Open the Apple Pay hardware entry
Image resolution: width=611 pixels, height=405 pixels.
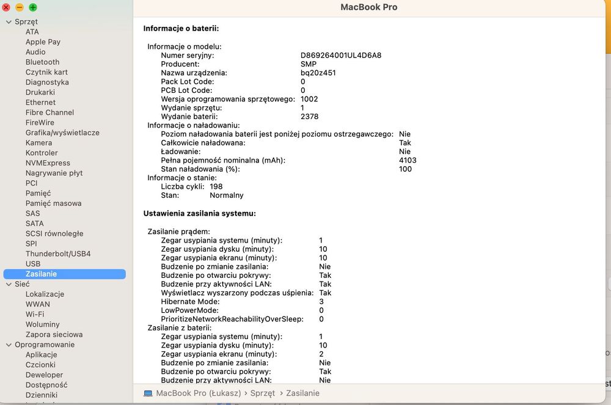[43, 42]
